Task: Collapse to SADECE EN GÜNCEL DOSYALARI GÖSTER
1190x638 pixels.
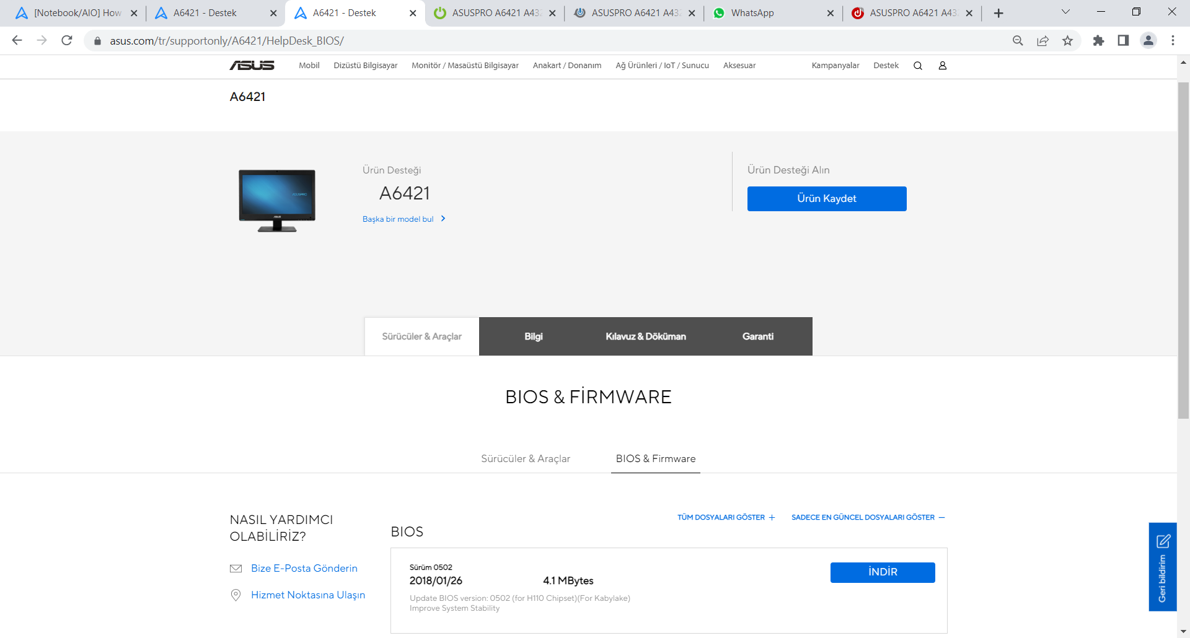Action: [x=868, y=517]
